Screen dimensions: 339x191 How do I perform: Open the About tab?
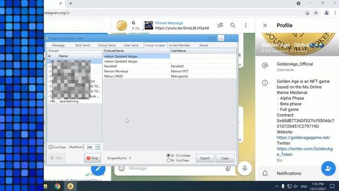[203, 45]
